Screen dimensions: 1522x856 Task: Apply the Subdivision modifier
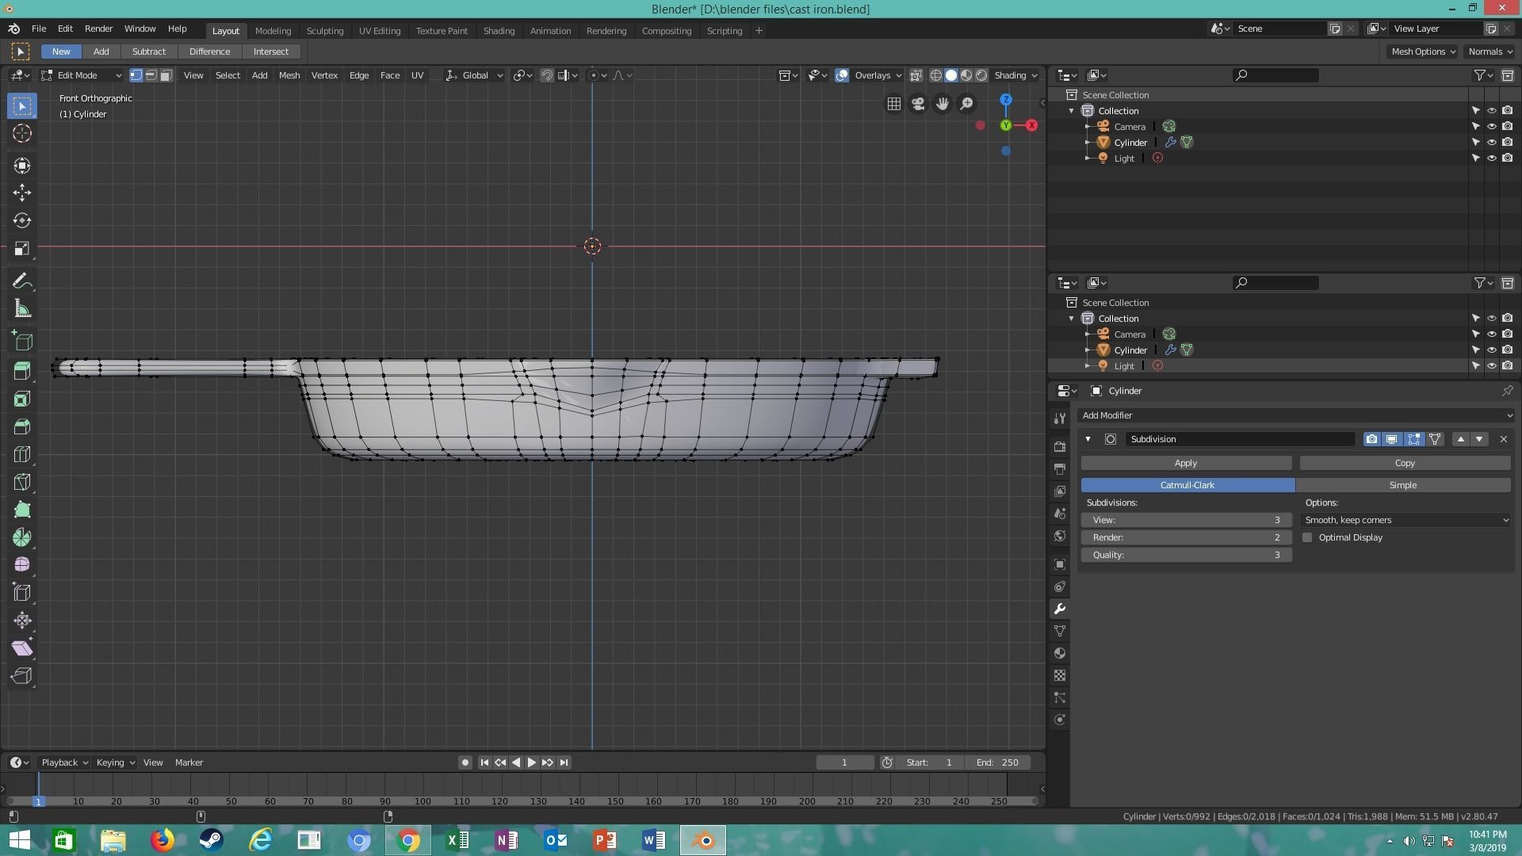(1186, 463)
